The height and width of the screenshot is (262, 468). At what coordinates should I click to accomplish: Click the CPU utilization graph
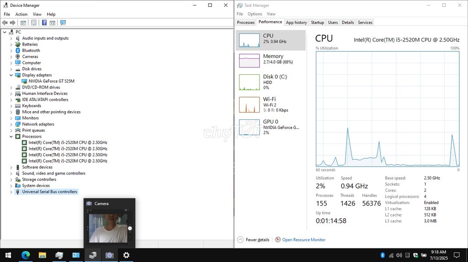[x=388, y=109]
